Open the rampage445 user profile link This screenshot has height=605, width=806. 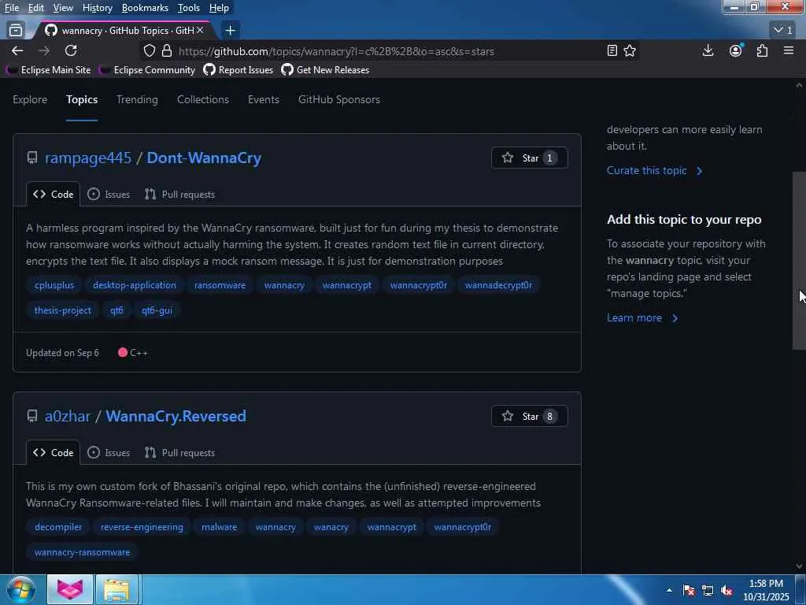[88, 158]
